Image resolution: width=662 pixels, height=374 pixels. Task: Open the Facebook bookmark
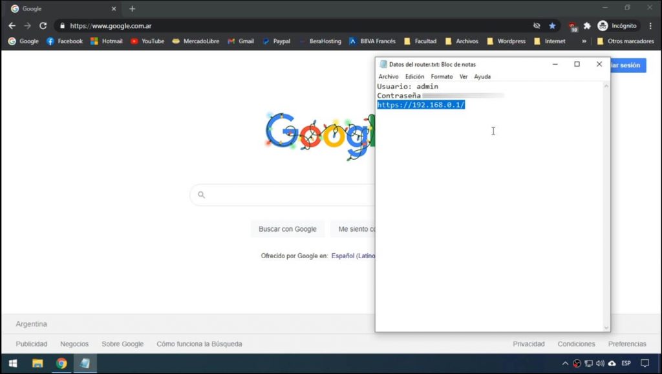pos(64,41)
